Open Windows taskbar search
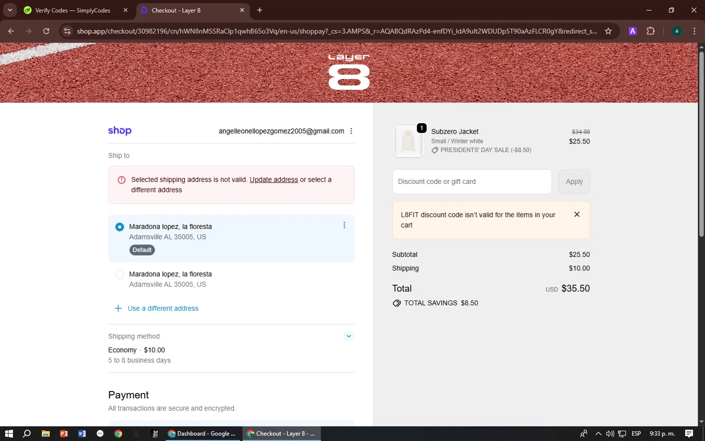 tap(27, 433)
